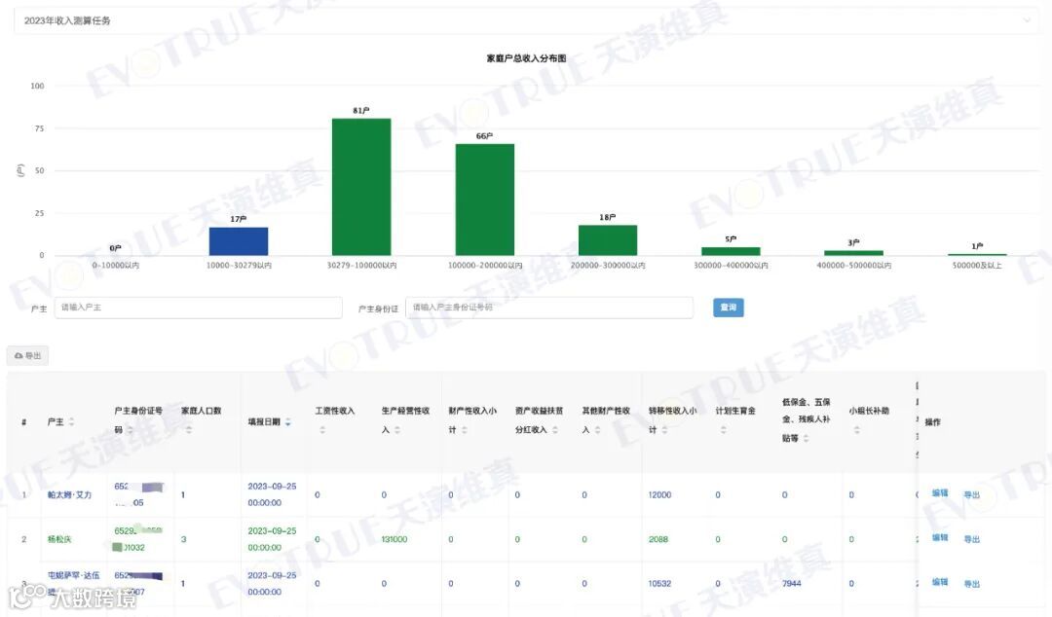Sort by 户主 column sort icon
Image resolution: width=1052 pixels, height=617 pixels.
click(x=72, y=421)
